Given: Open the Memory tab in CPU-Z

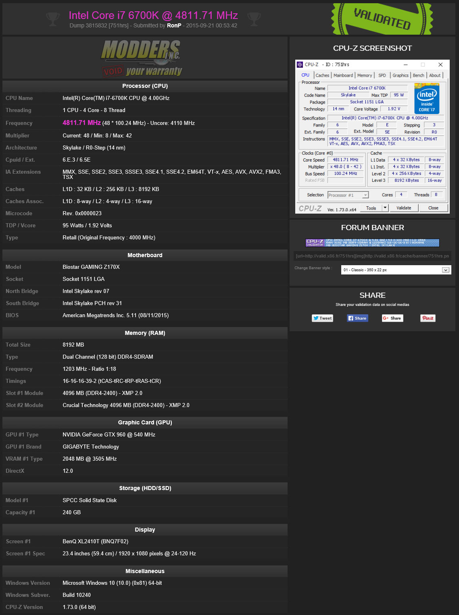Looking at the screenshot, I should coord(365,75).
